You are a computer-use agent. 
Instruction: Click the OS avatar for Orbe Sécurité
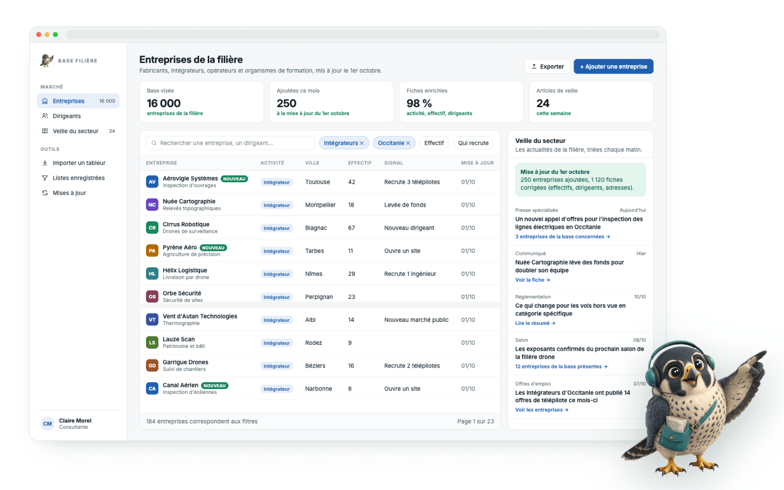tap(152, 296)
